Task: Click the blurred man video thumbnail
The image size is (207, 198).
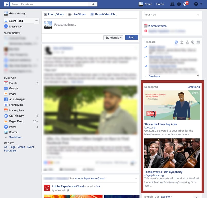Action: pyautogui.click(x=91, y=110)
